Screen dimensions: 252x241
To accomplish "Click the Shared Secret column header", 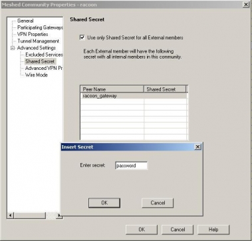I will (165, 89).
